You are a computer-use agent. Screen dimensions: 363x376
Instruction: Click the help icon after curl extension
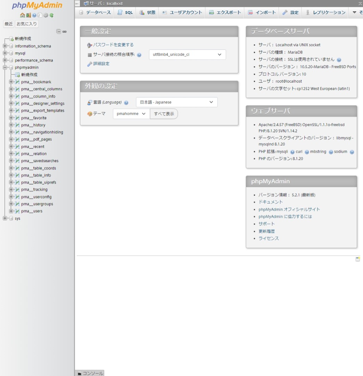pyautogui.click(x=307, y=152)
